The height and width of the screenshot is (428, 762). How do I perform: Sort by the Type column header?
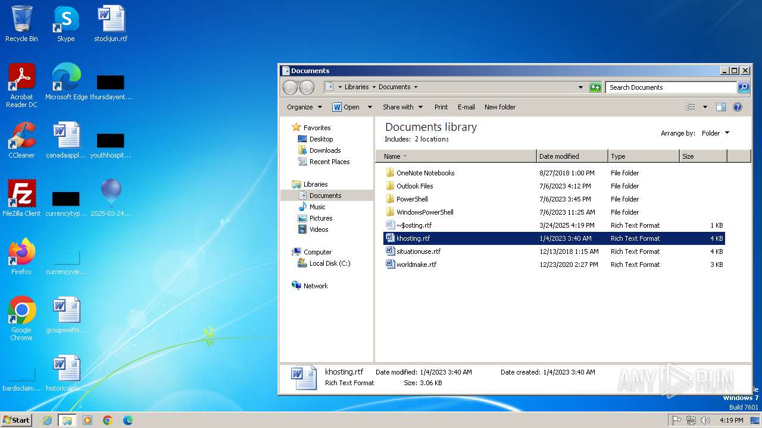point(644,156)
